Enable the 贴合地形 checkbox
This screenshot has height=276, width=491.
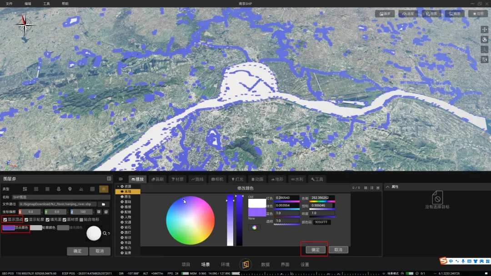click(x=81, y=220)
